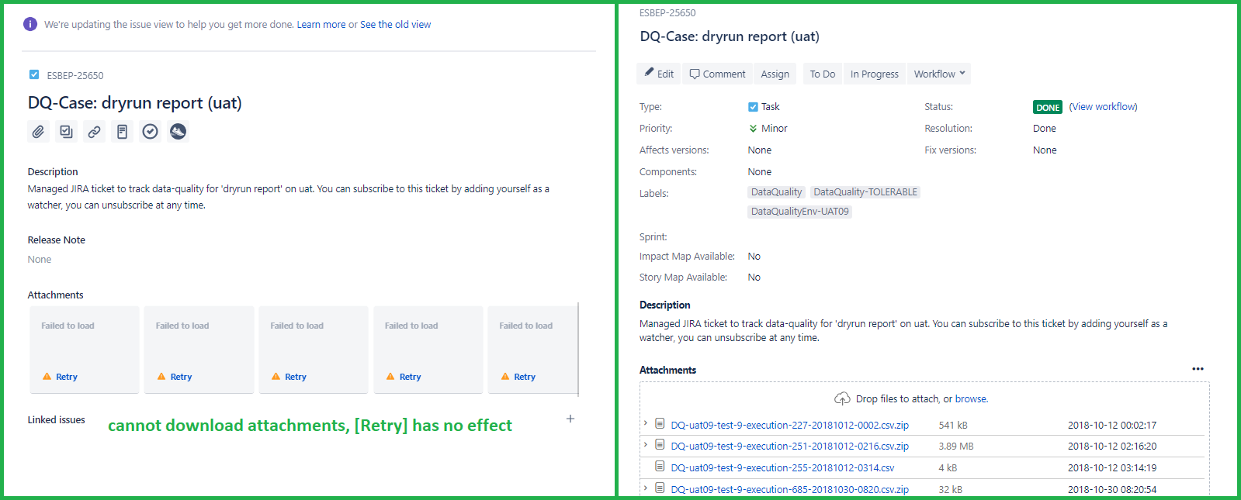
Task: Click the date 2018-10-12 02:16:20
Action: [1112, 446]
